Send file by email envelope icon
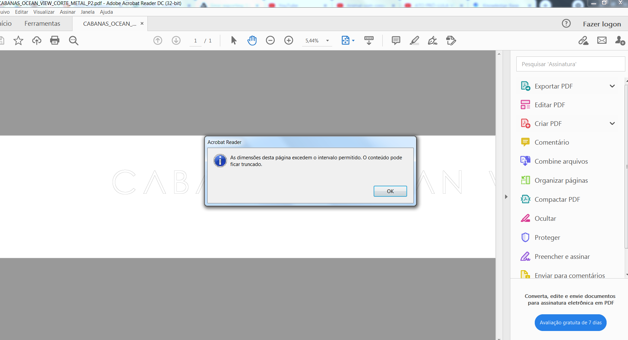 click(602, 40)
